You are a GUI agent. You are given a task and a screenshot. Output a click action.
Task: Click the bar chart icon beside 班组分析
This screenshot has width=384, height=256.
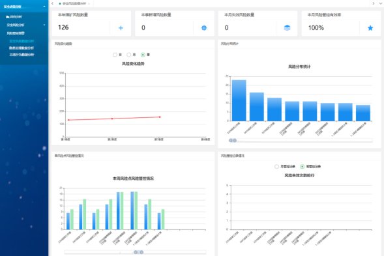click(8, 17)
